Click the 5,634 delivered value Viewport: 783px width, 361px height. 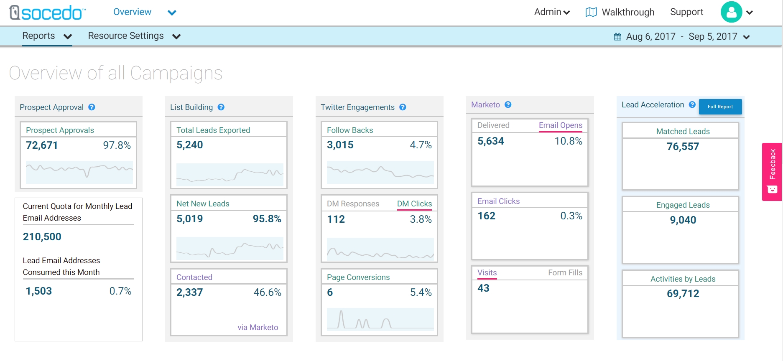pos(491,141)
